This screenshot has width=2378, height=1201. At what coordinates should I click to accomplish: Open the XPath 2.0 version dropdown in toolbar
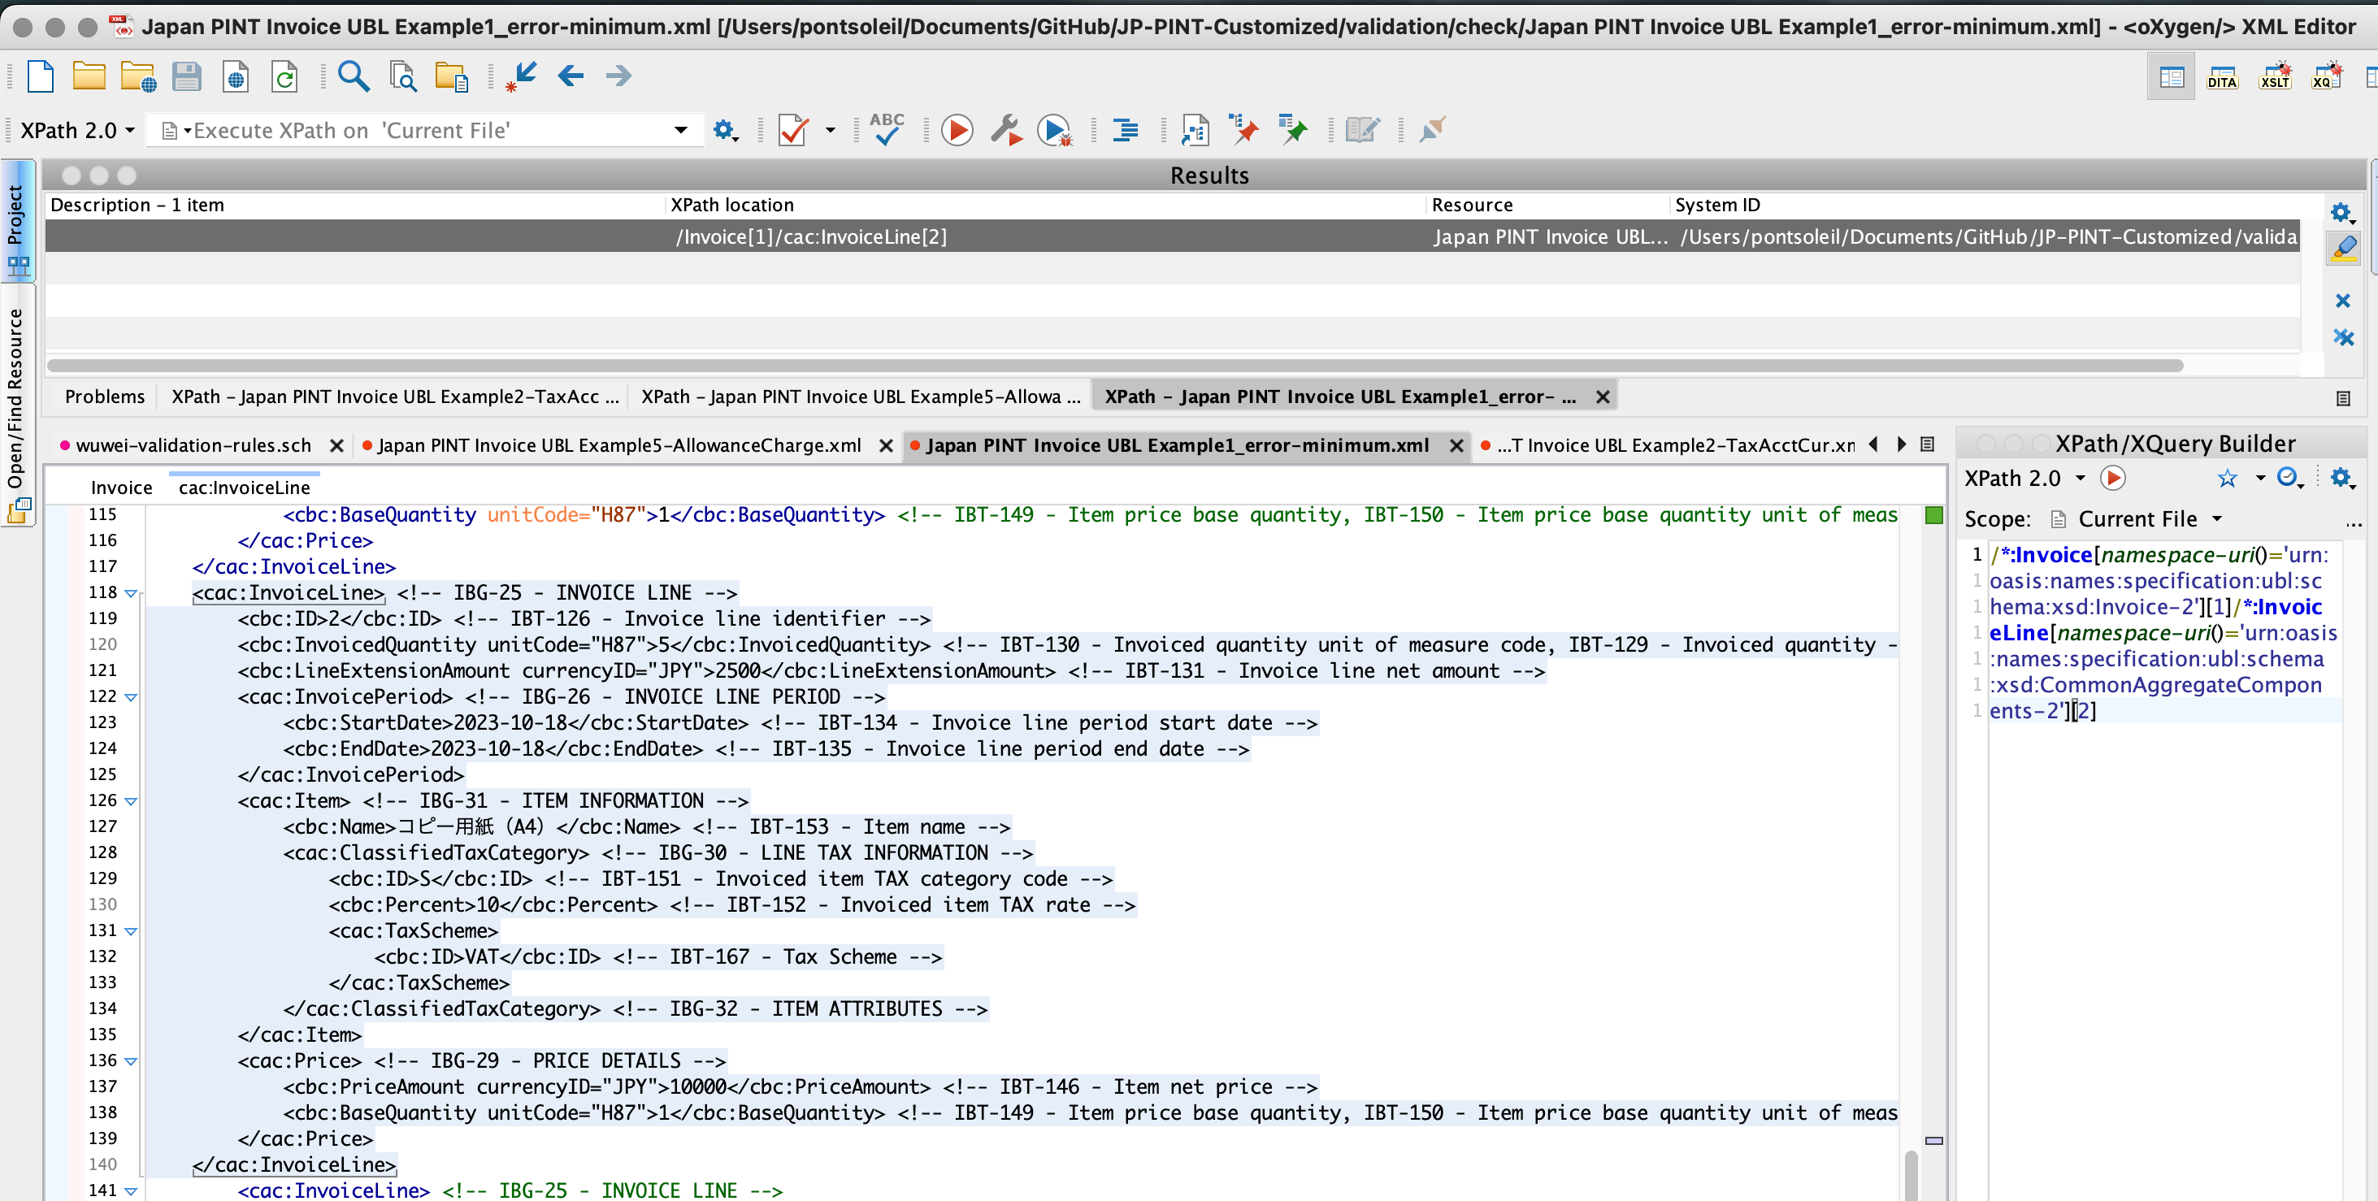pyautogui.click(x=79, y=130)
